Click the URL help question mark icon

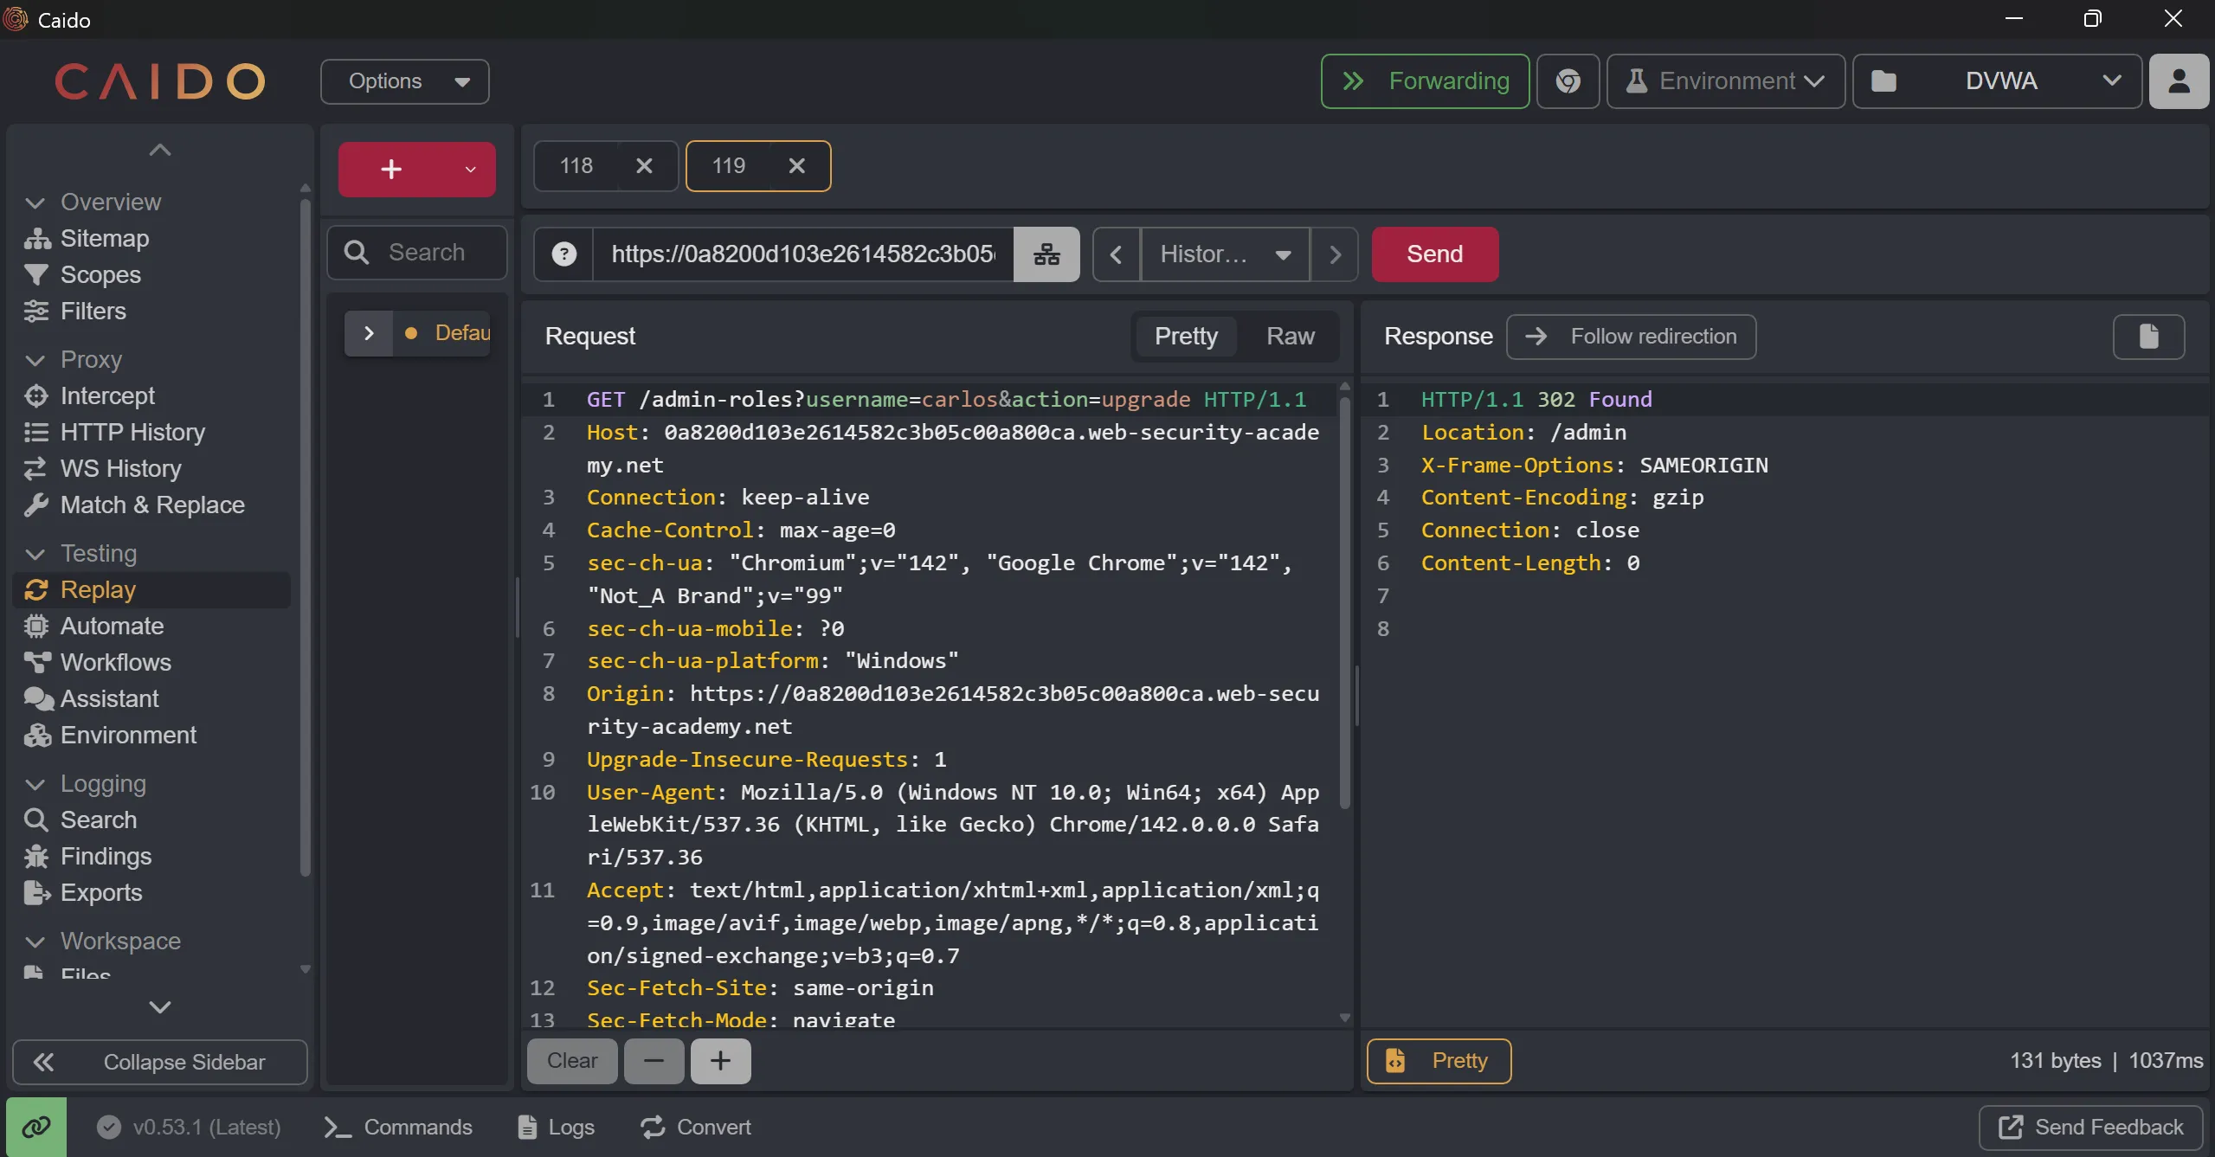click(x=563, y=254)
